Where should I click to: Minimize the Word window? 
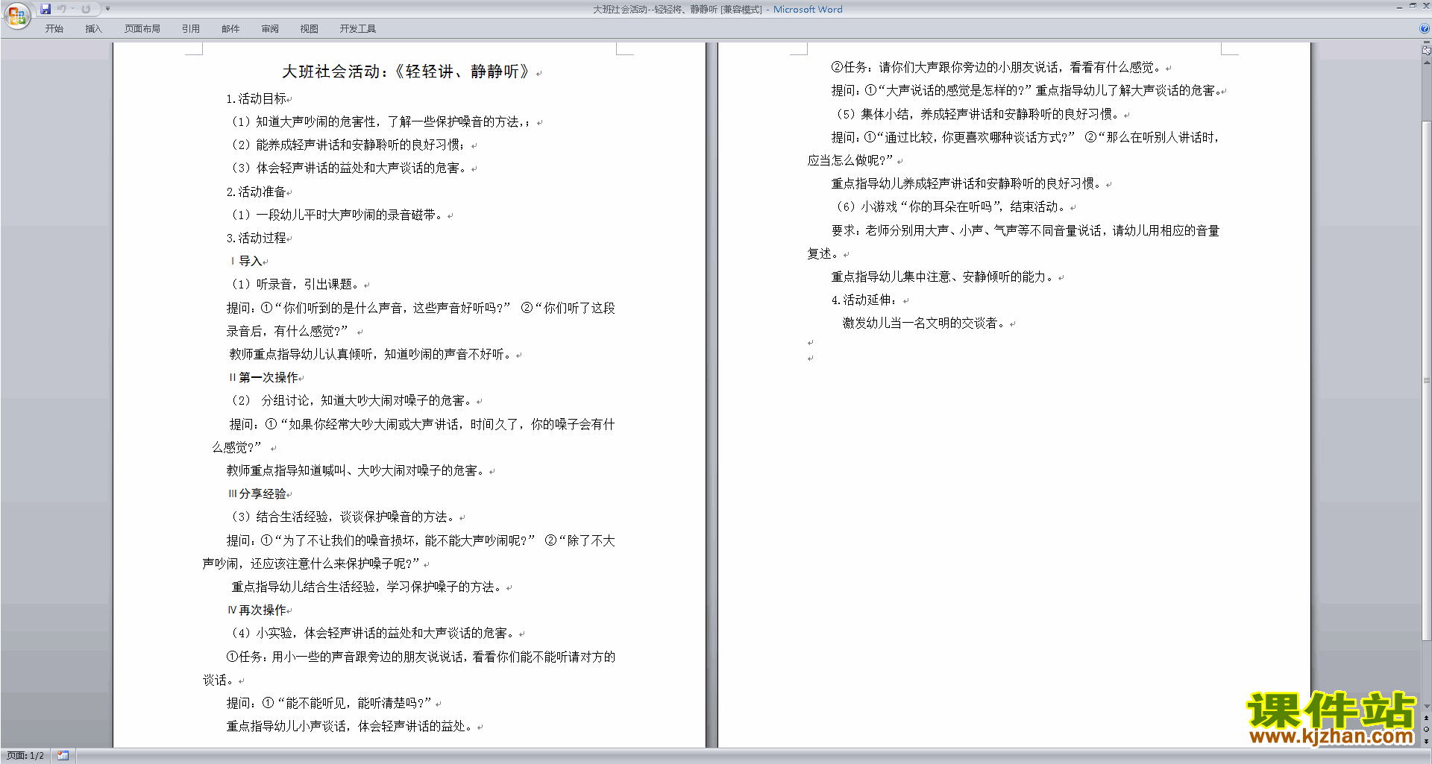click(x=1399, y=7)
